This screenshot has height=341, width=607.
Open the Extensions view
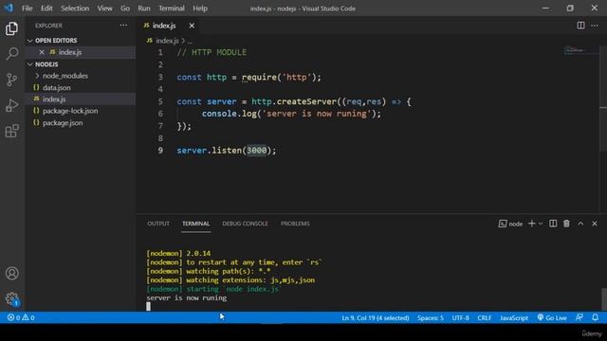click(11, 131)
